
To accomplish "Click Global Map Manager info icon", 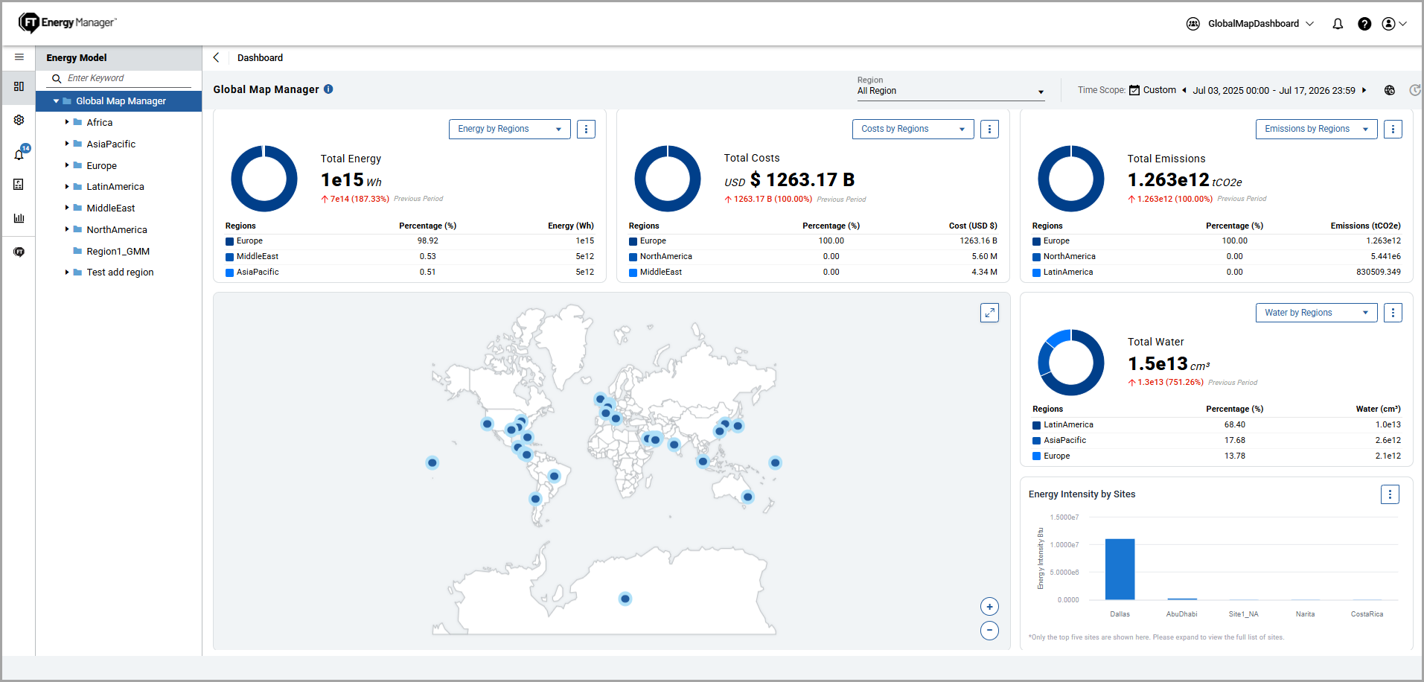I will coord(328,89).
